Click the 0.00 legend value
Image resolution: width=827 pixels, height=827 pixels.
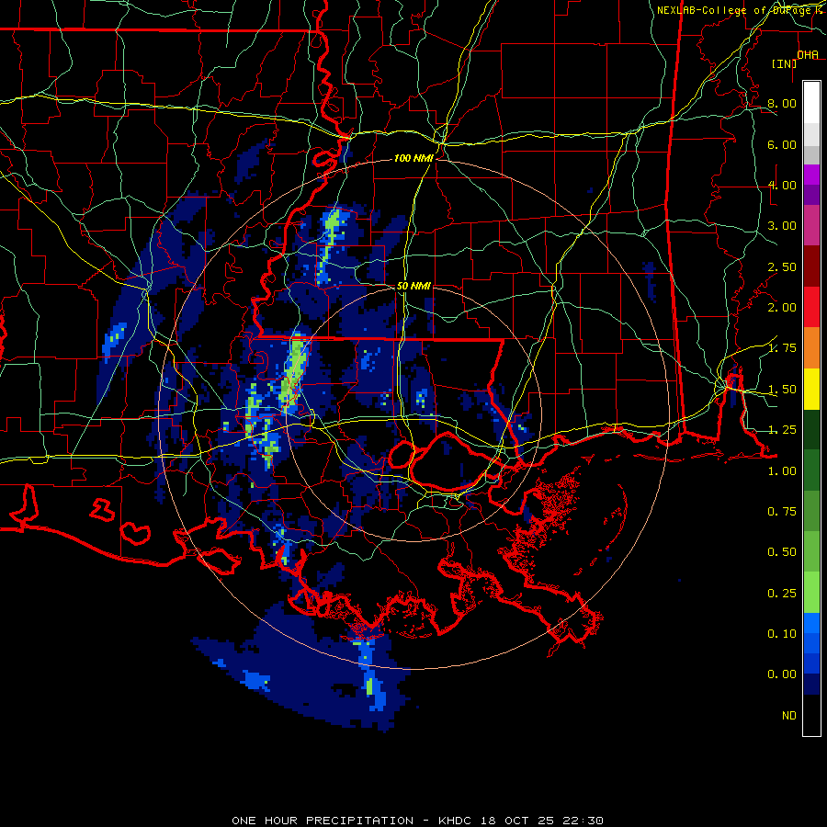(x=782, y=674)
